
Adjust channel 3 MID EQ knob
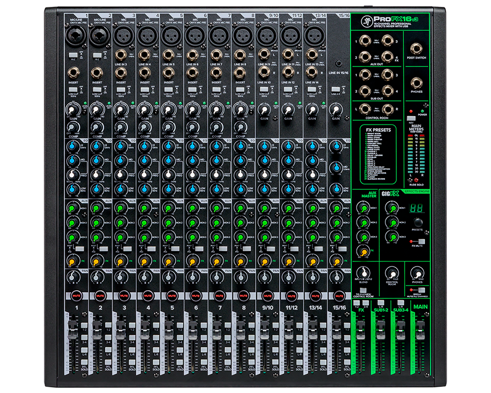tap(120, 160)
